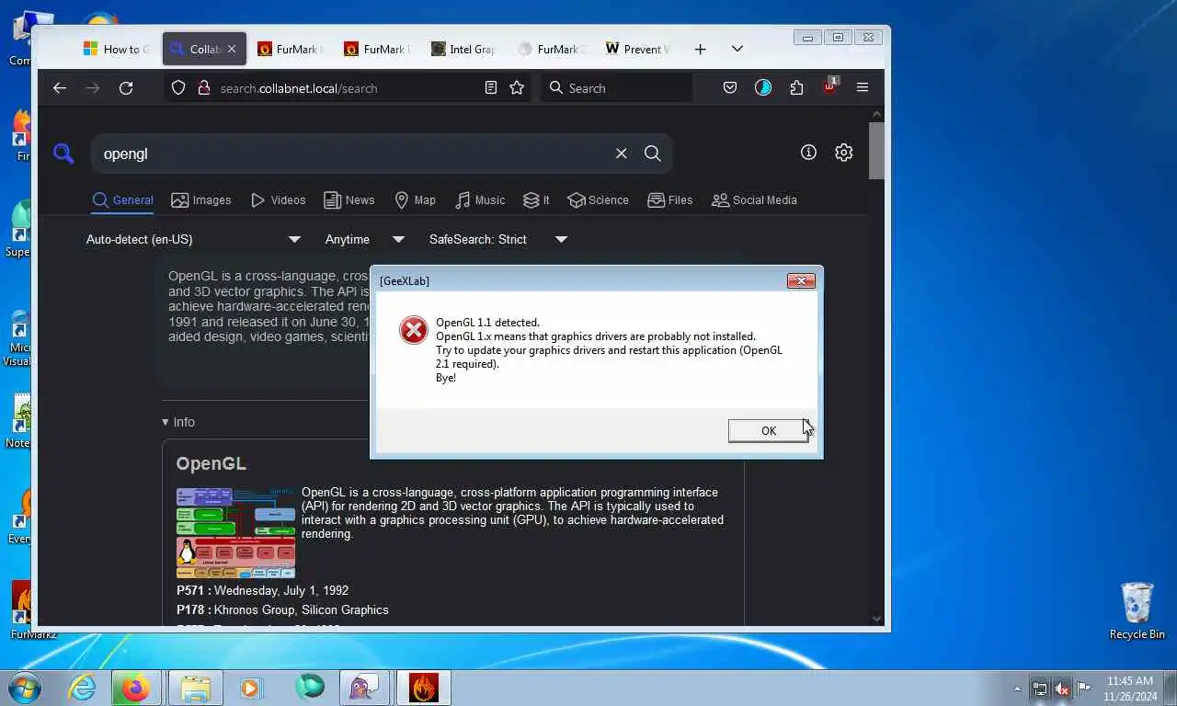Click the insecure connection padlock icon

click(x=204, y=88)
